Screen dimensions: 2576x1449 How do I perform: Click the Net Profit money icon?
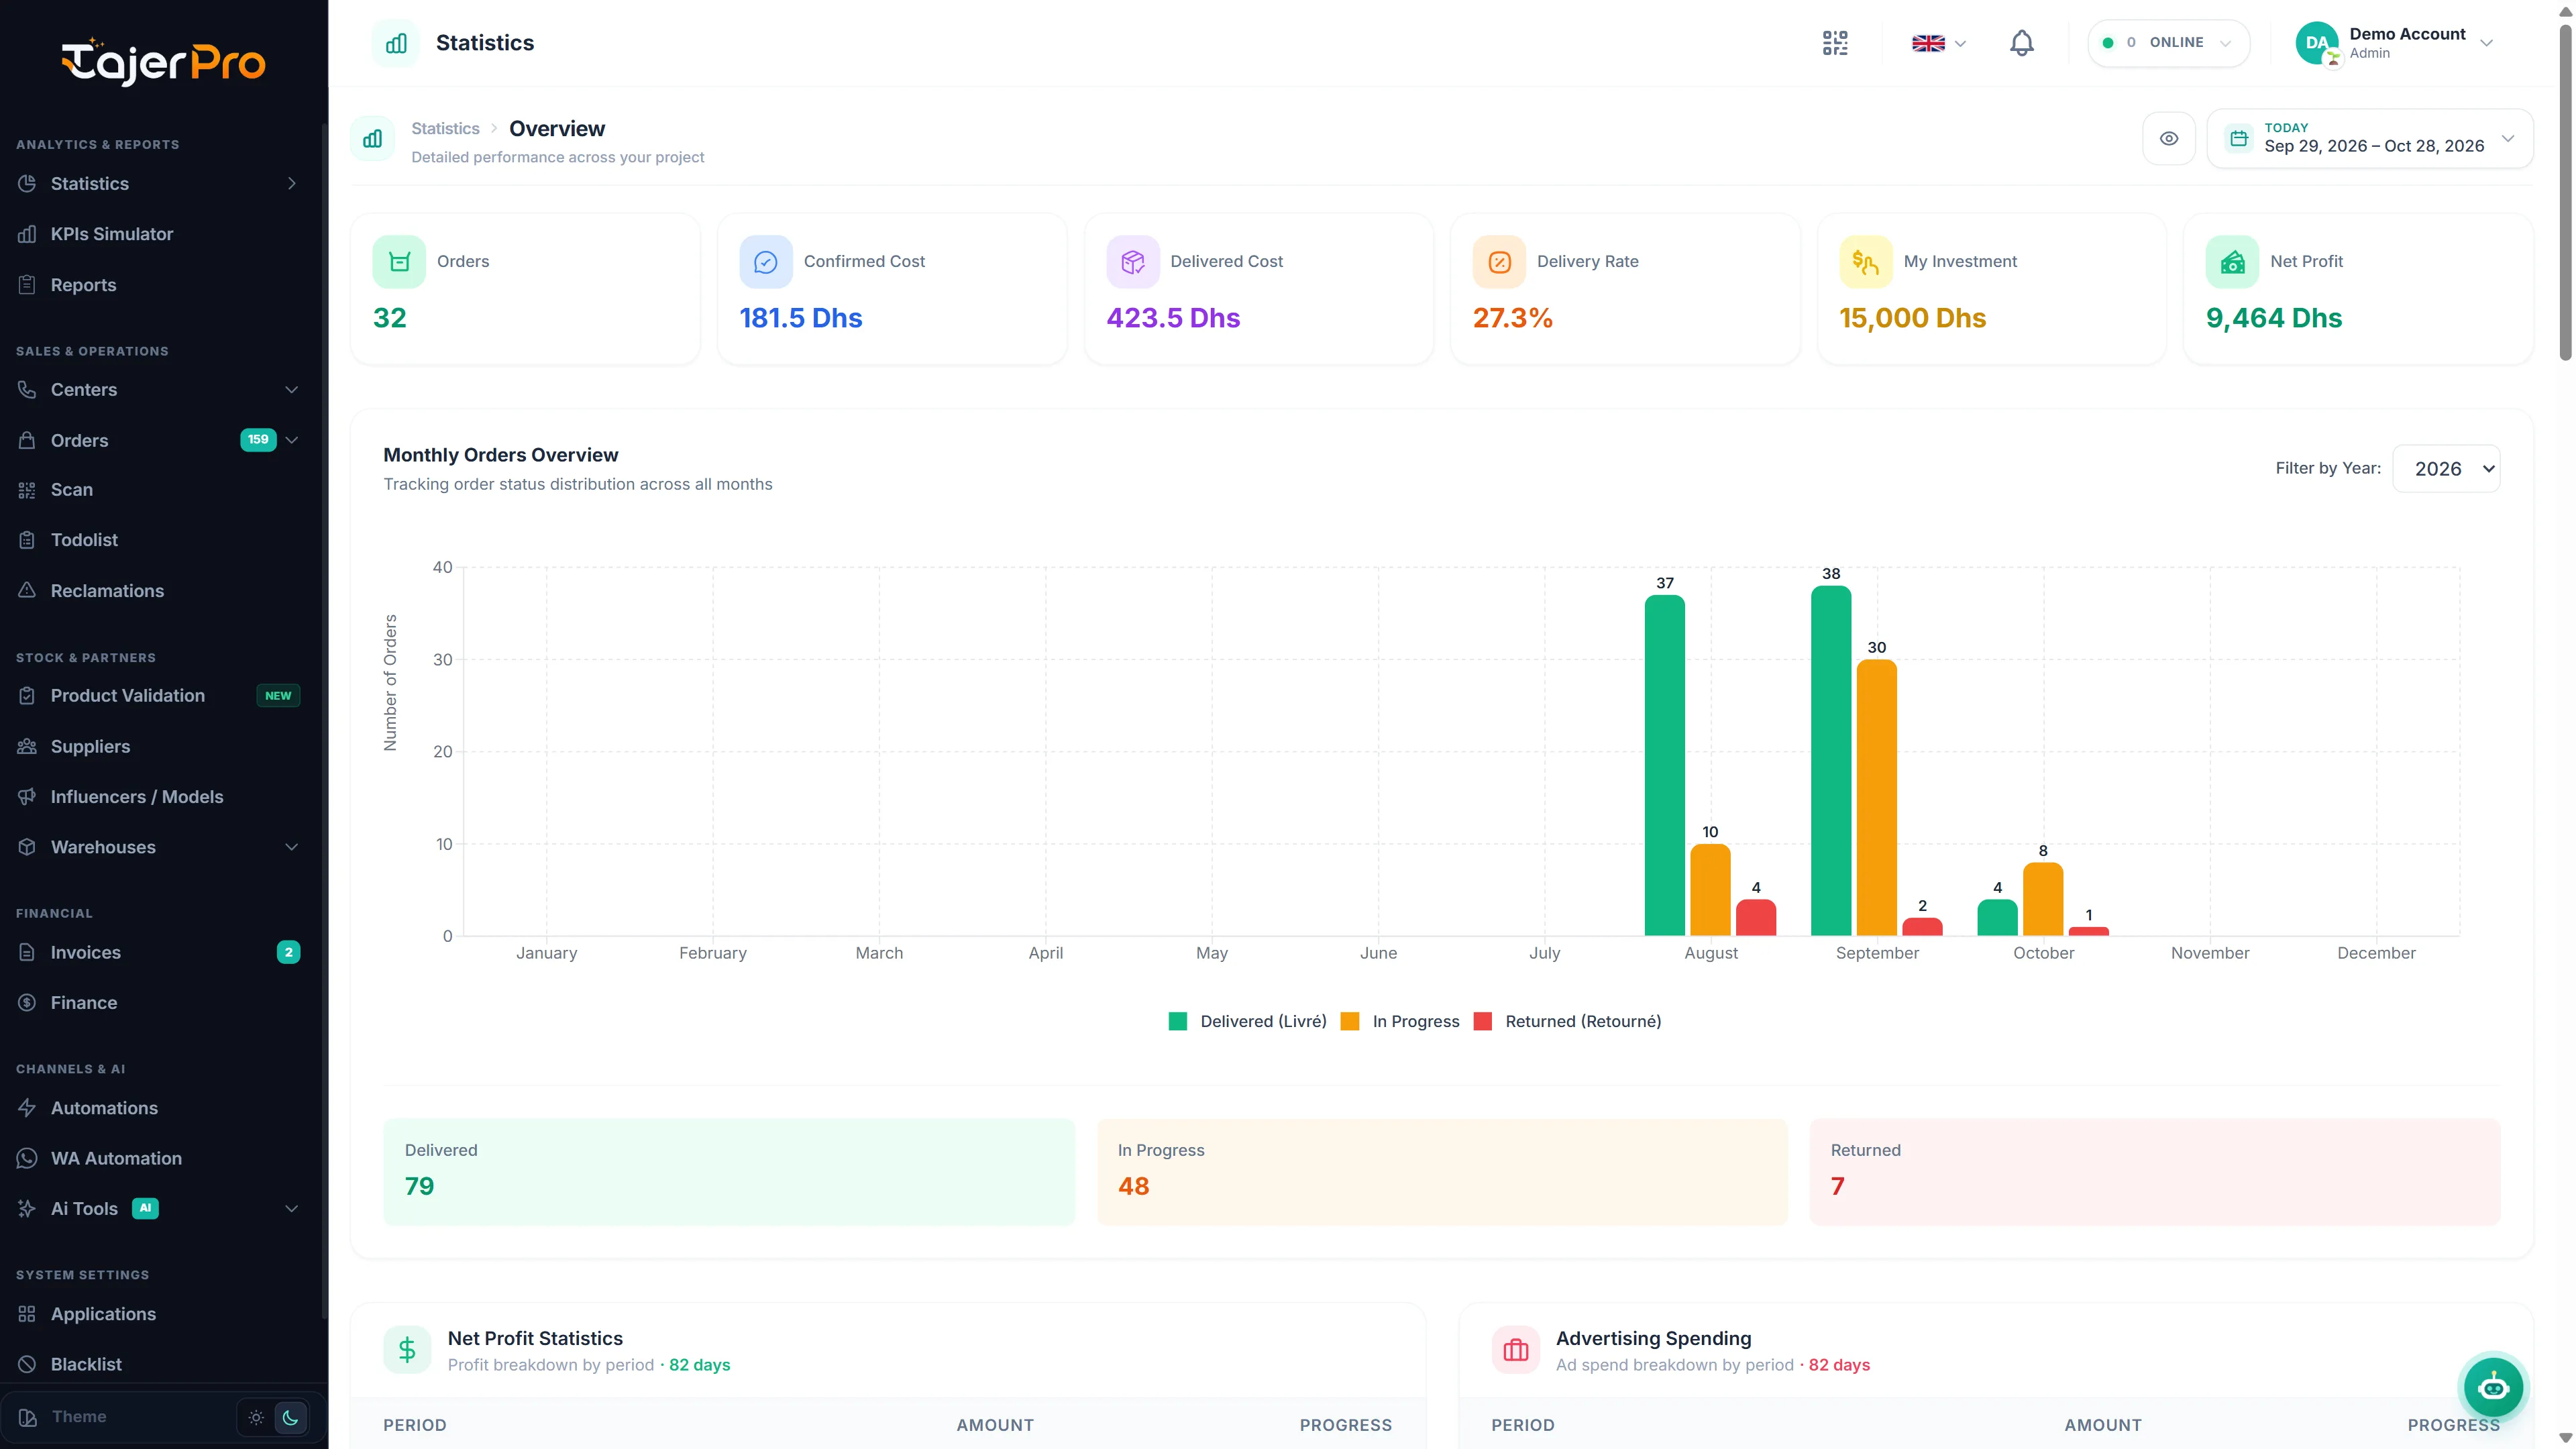(2233, 262)
